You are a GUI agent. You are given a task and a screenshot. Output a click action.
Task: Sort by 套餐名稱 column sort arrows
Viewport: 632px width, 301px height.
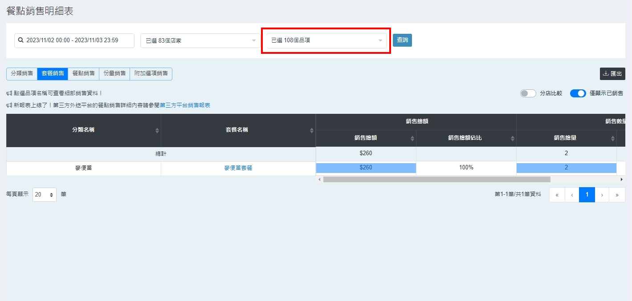[x=311, y=130]
